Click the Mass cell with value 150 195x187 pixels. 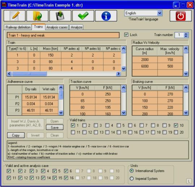(x=51, y=55)
